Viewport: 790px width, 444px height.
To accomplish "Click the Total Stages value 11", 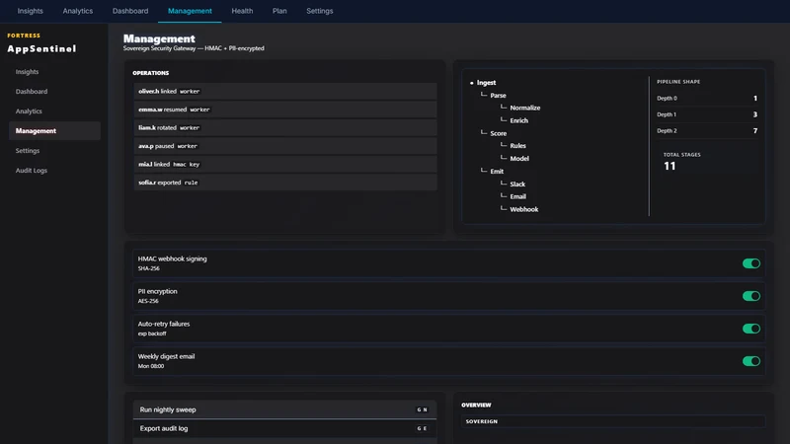I will pos(670,166).
